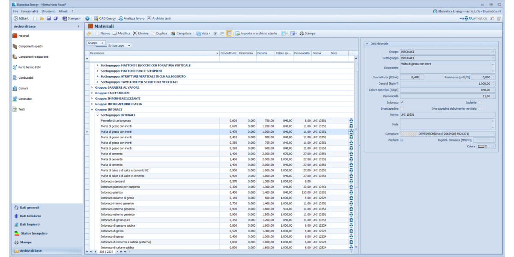
Task: Click Nuovo to create a new material
Action: tap(103, 33)
